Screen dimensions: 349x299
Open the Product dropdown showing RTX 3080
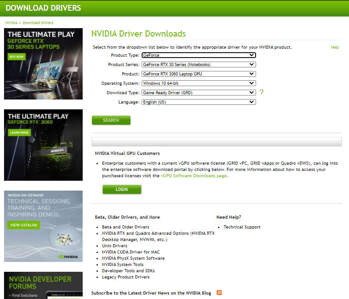coord(199,74)
